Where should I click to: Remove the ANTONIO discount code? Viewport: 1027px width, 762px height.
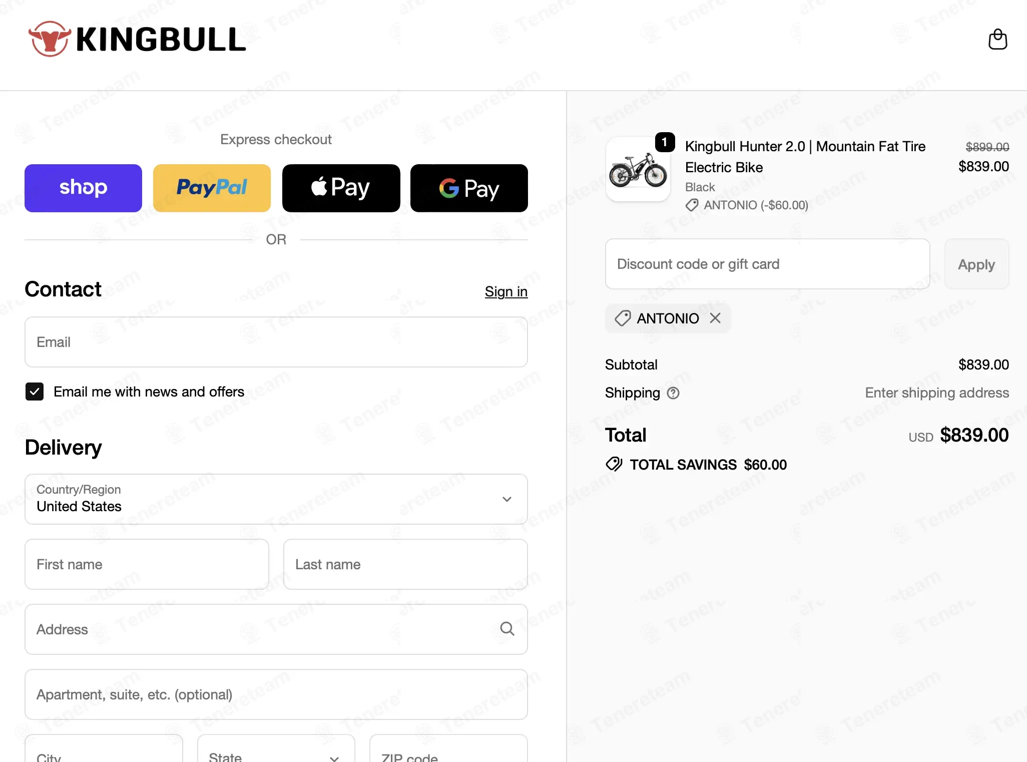coord(715,318)
